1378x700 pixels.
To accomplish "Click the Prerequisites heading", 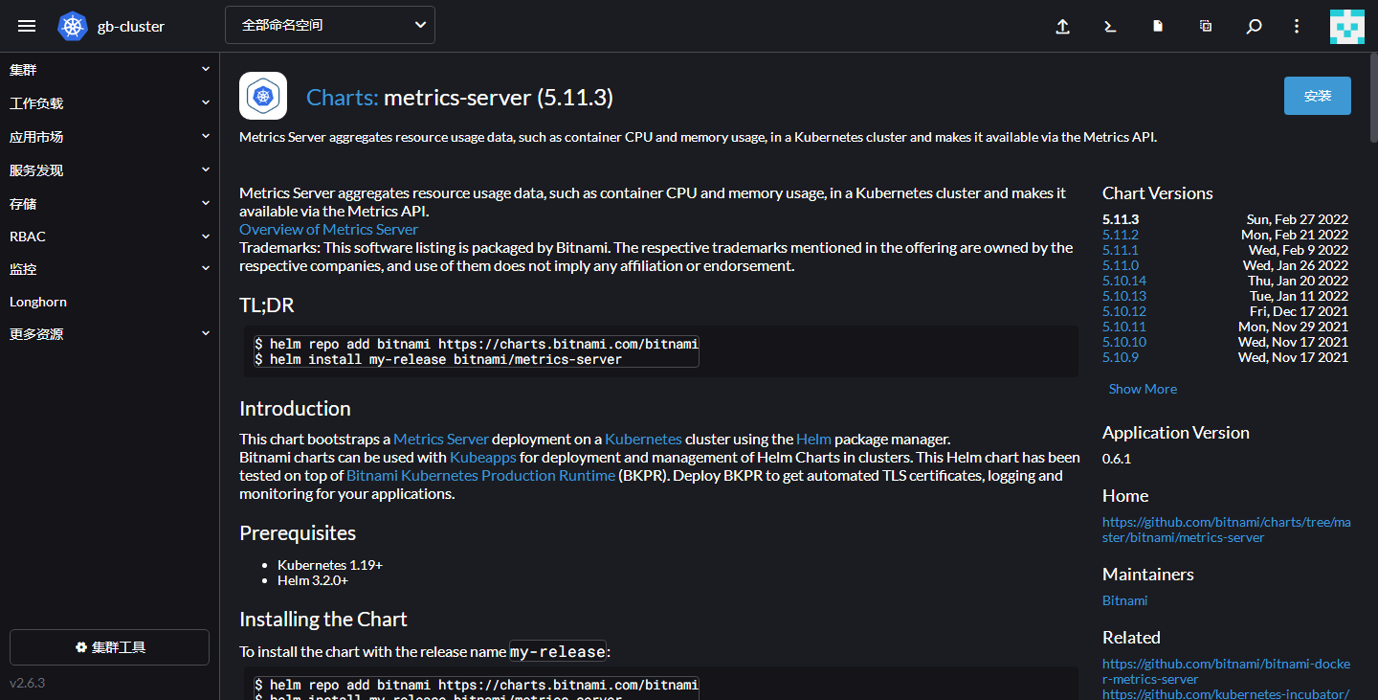I will coord(298,533).
